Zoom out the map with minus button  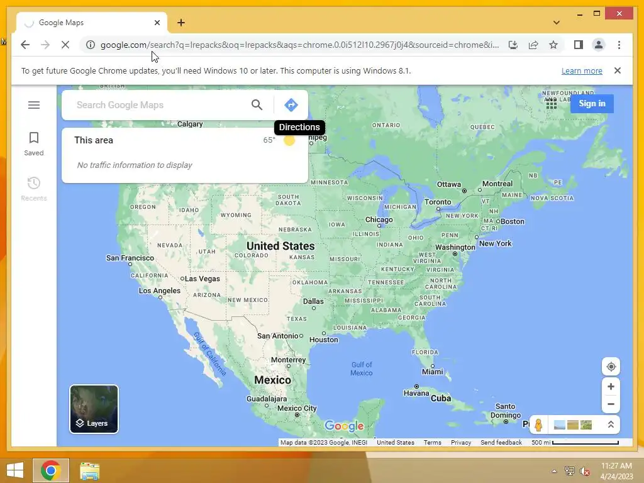pyautogui.click(x=611, y=404)
